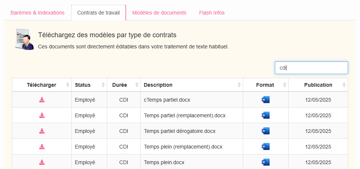Click Word icon for Temps partiel dérogatoire.docx
The width and height of the screenshot is (360, 169).
coord(266,131)
